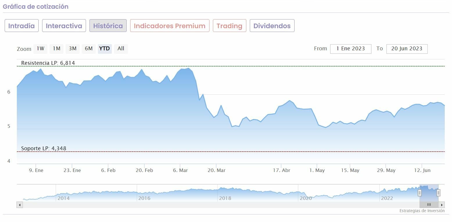
Task: Open the Intradía chart tab
Action: (21, 26)
